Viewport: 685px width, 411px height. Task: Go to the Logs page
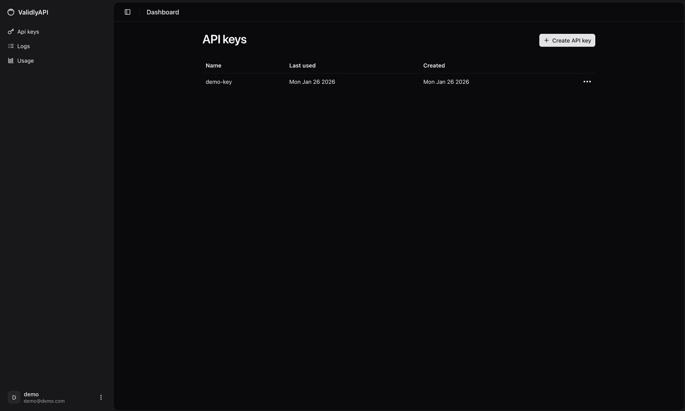(23, 46)
